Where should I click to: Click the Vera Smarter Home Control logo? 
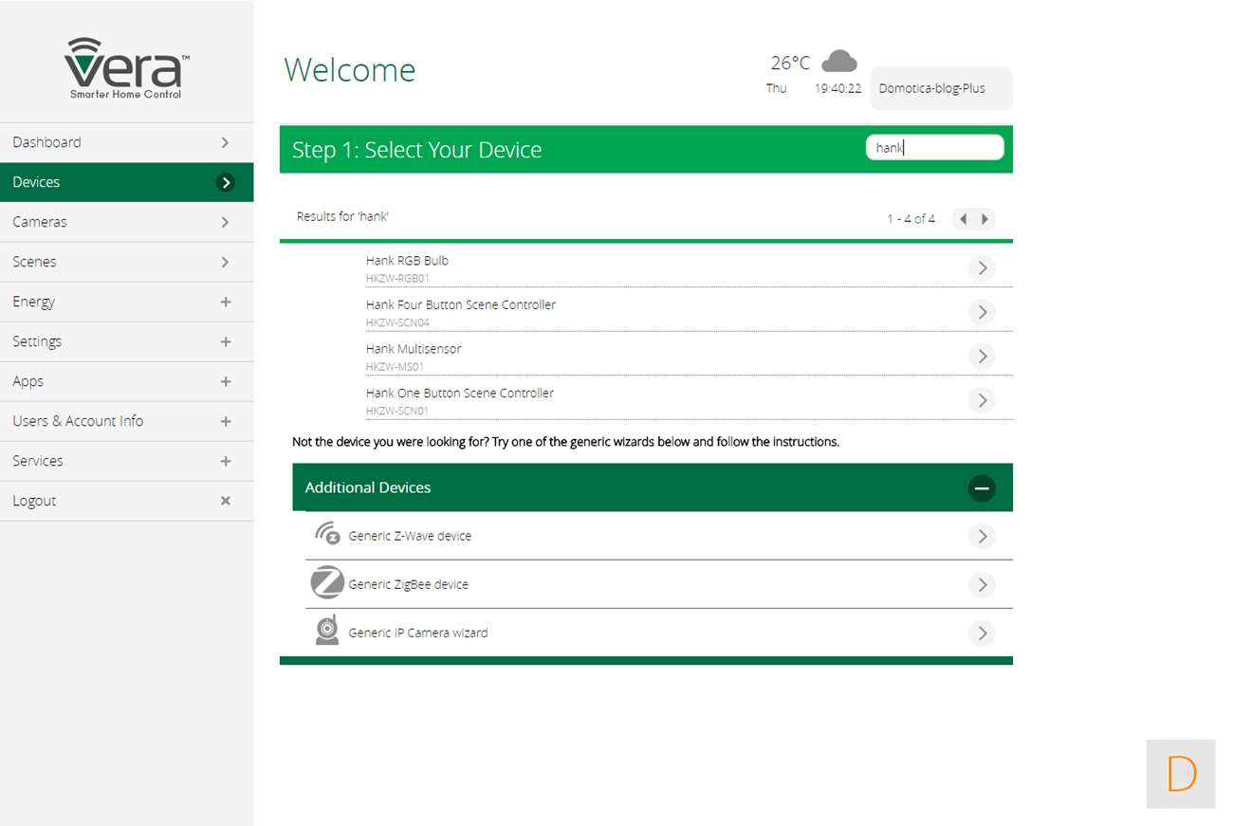[126, 68]
